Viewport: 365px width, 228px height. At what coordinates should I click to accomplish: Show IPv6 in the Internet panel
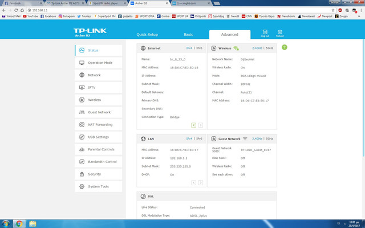(x=199, y=48)
